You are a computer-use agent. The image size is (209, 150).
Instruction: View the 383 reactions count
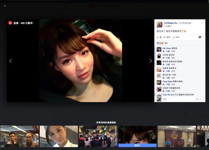click(x=166, y=43)
